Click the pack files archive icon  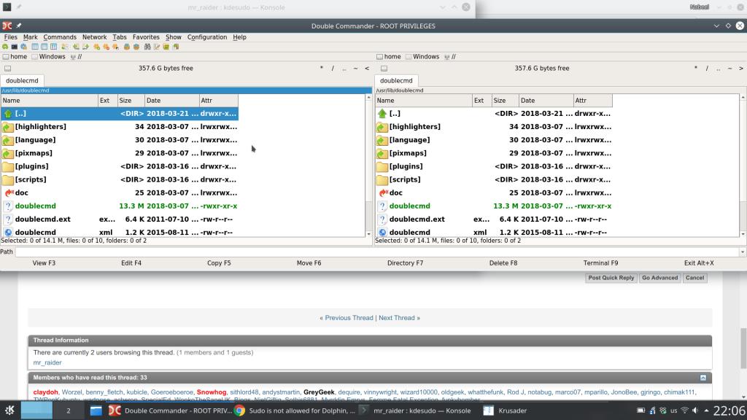[127, 47]
